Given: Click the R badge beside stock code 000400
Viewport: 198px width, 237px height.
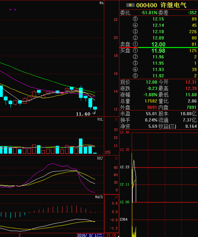Looking at the screenshot, I should 131,5.
